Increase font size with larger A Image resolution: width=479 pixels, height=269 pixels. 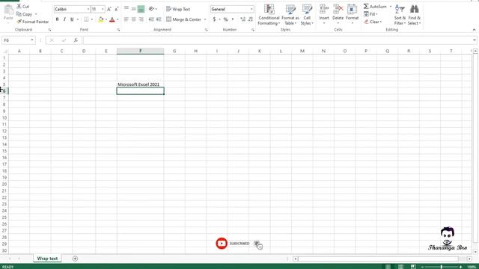pyautogui.click(x=109, y=9)
